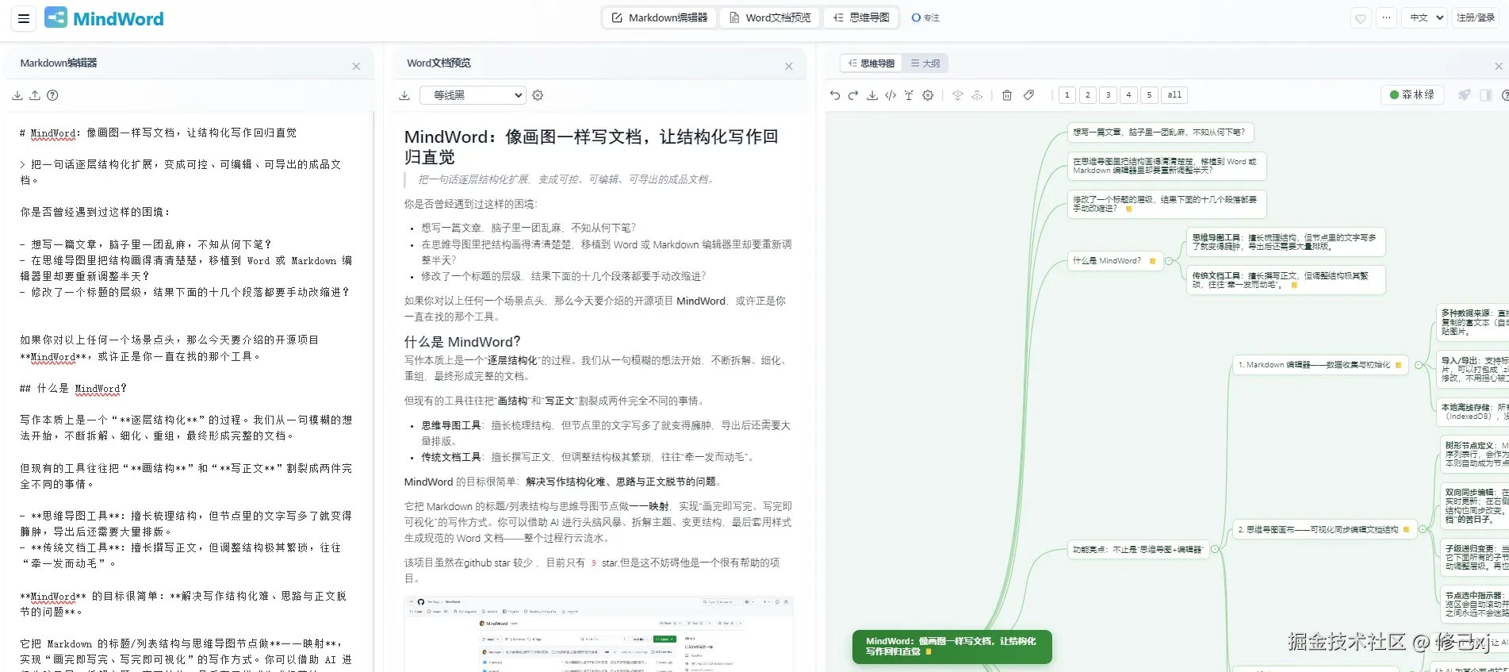Collapse the 功能亮点 node children

tap(1216, 549)
